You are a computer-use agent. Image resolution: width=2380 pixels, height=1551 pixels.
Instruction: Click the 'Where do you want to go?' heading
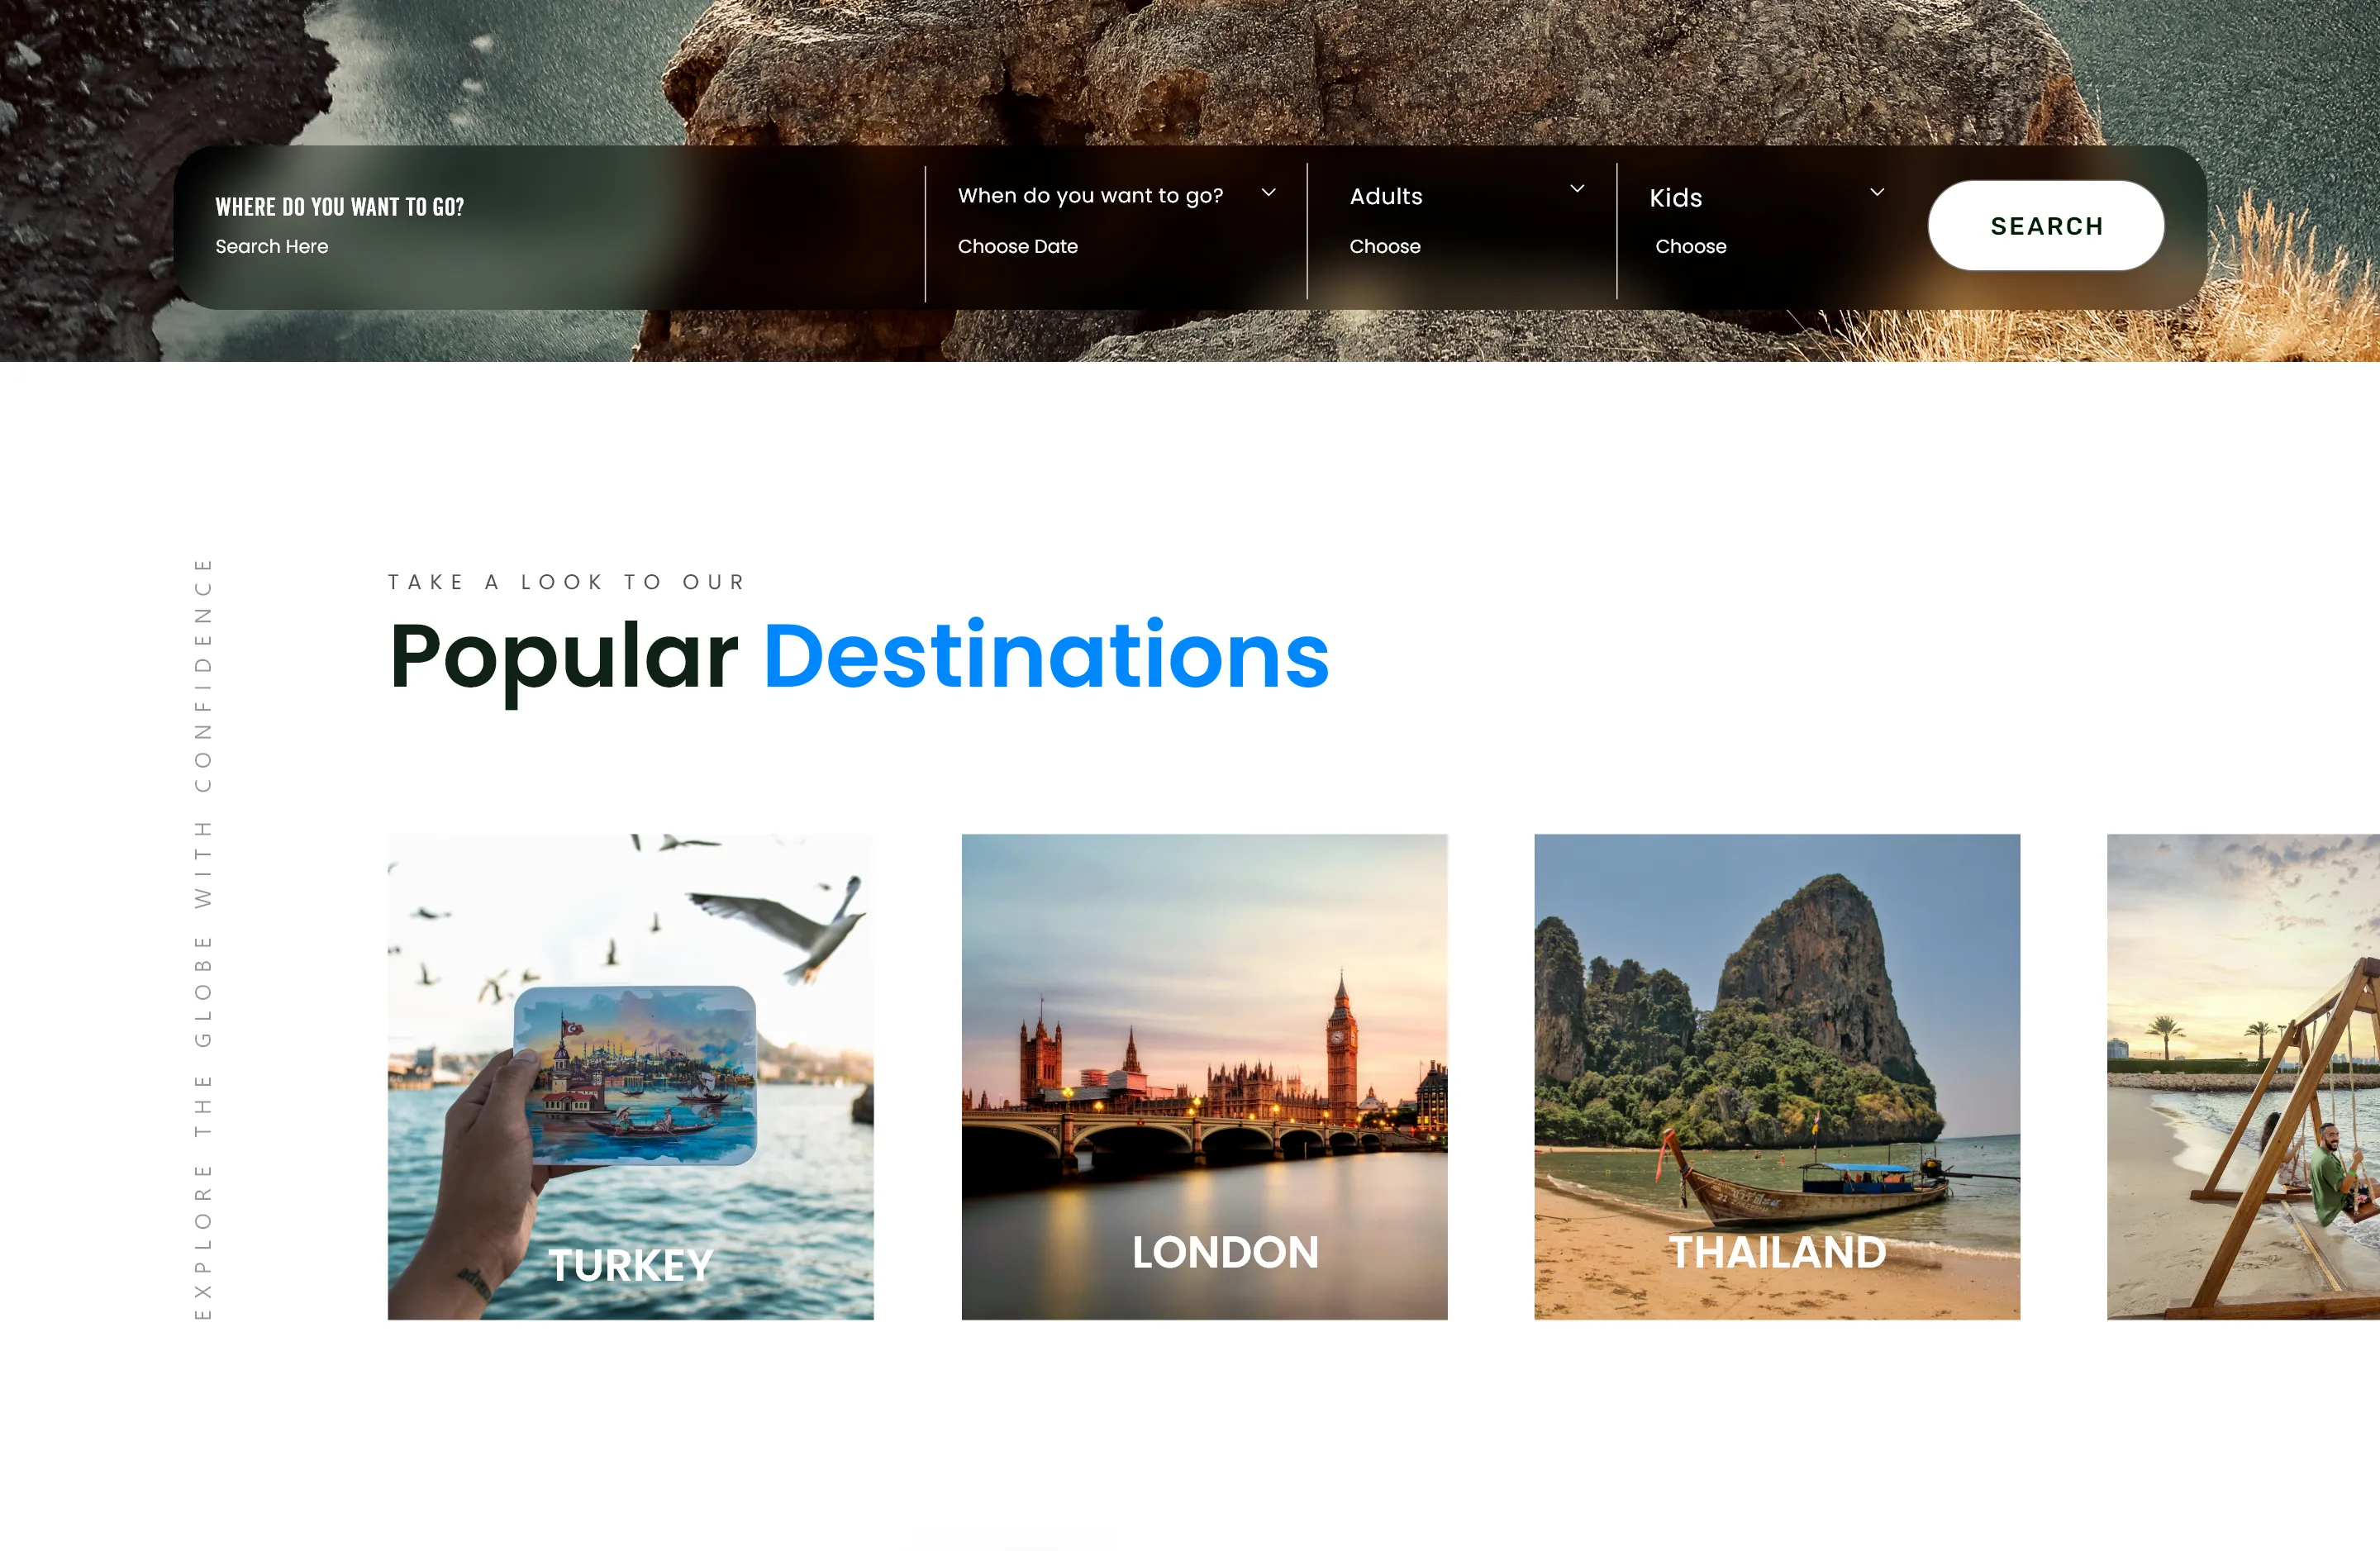click(x=340, y=207)
